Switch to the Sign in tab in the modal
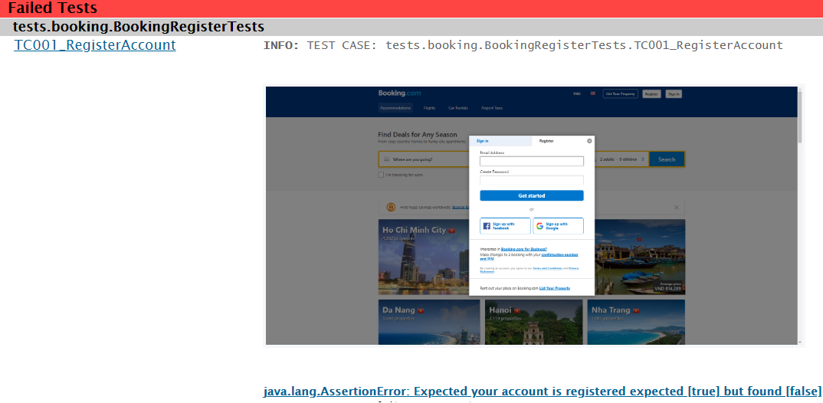823x403 pixels. tap(500, 141)
